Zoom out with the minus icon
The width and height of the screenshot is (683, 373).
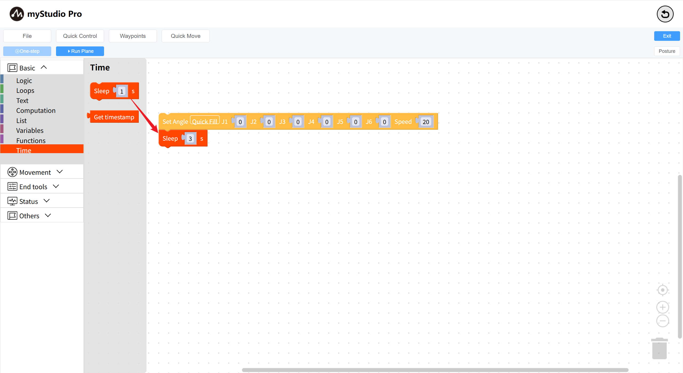(x=662, y=321)
